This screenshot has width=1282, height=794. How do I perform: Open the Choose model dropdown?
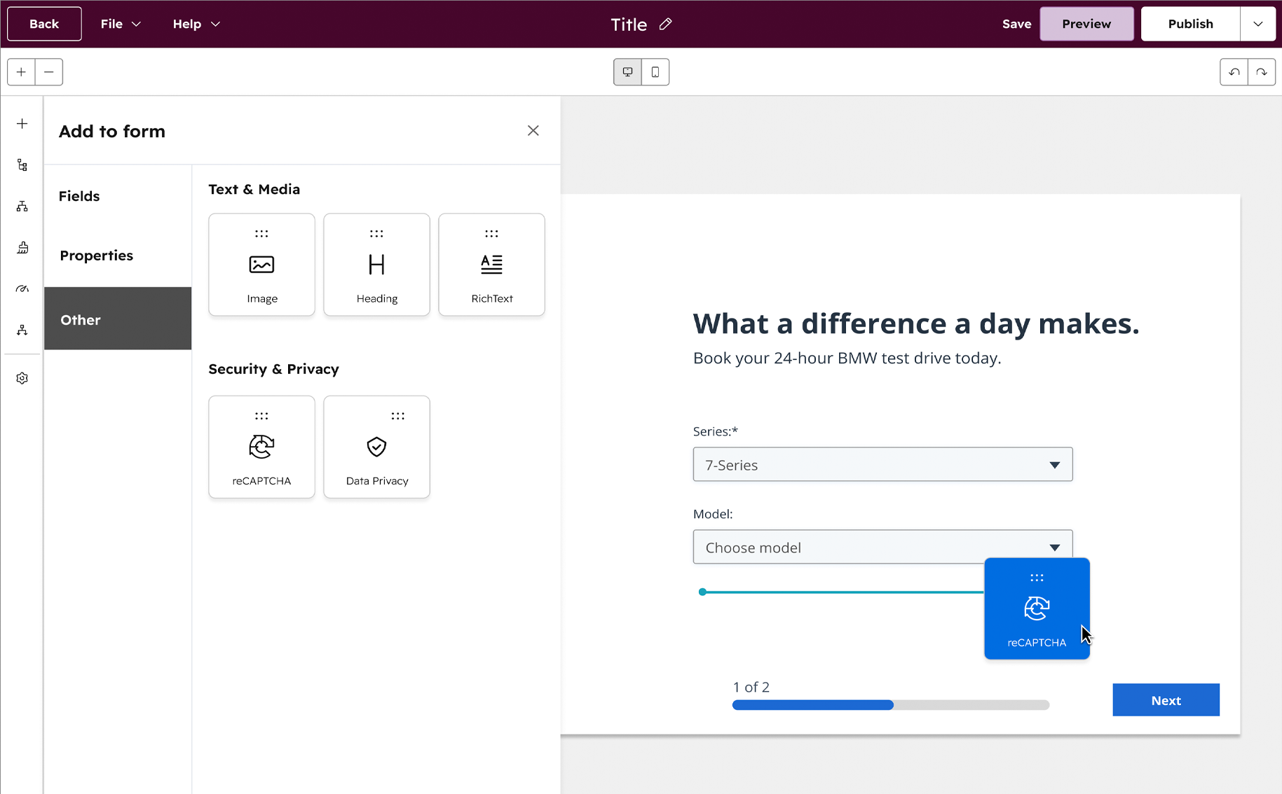point(882,548)
